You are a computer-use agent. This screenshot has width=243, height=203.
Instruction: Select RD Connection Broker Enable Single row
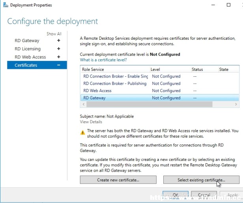pyautogui.click(x=160, y=76)
